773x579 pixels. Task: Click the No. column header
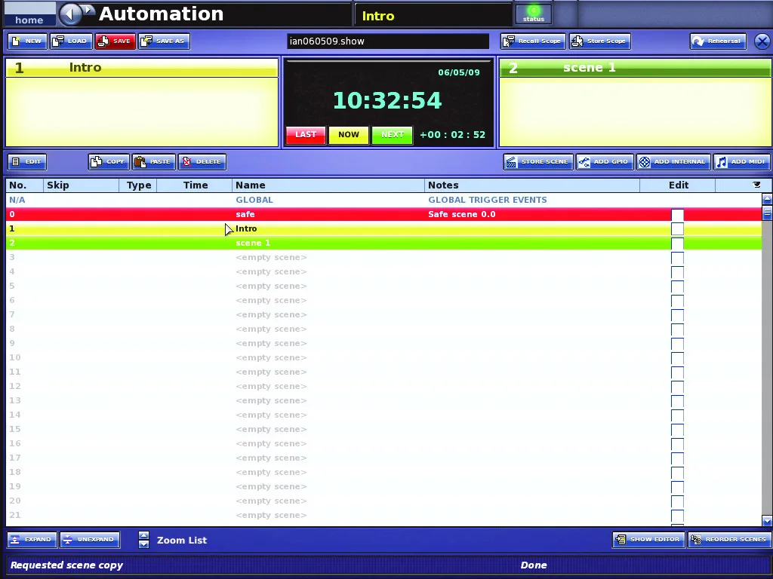tap(24, 185)
